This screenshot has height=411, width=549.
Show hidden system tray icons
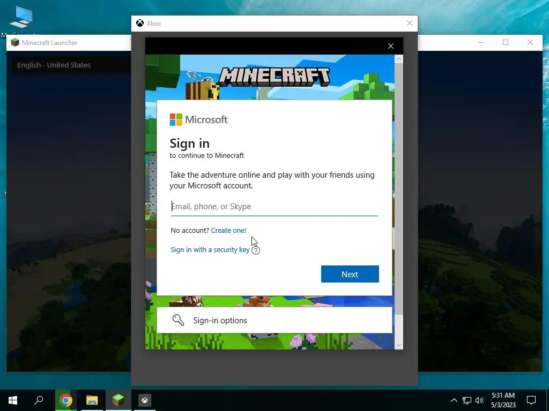[x=454, y=400]
